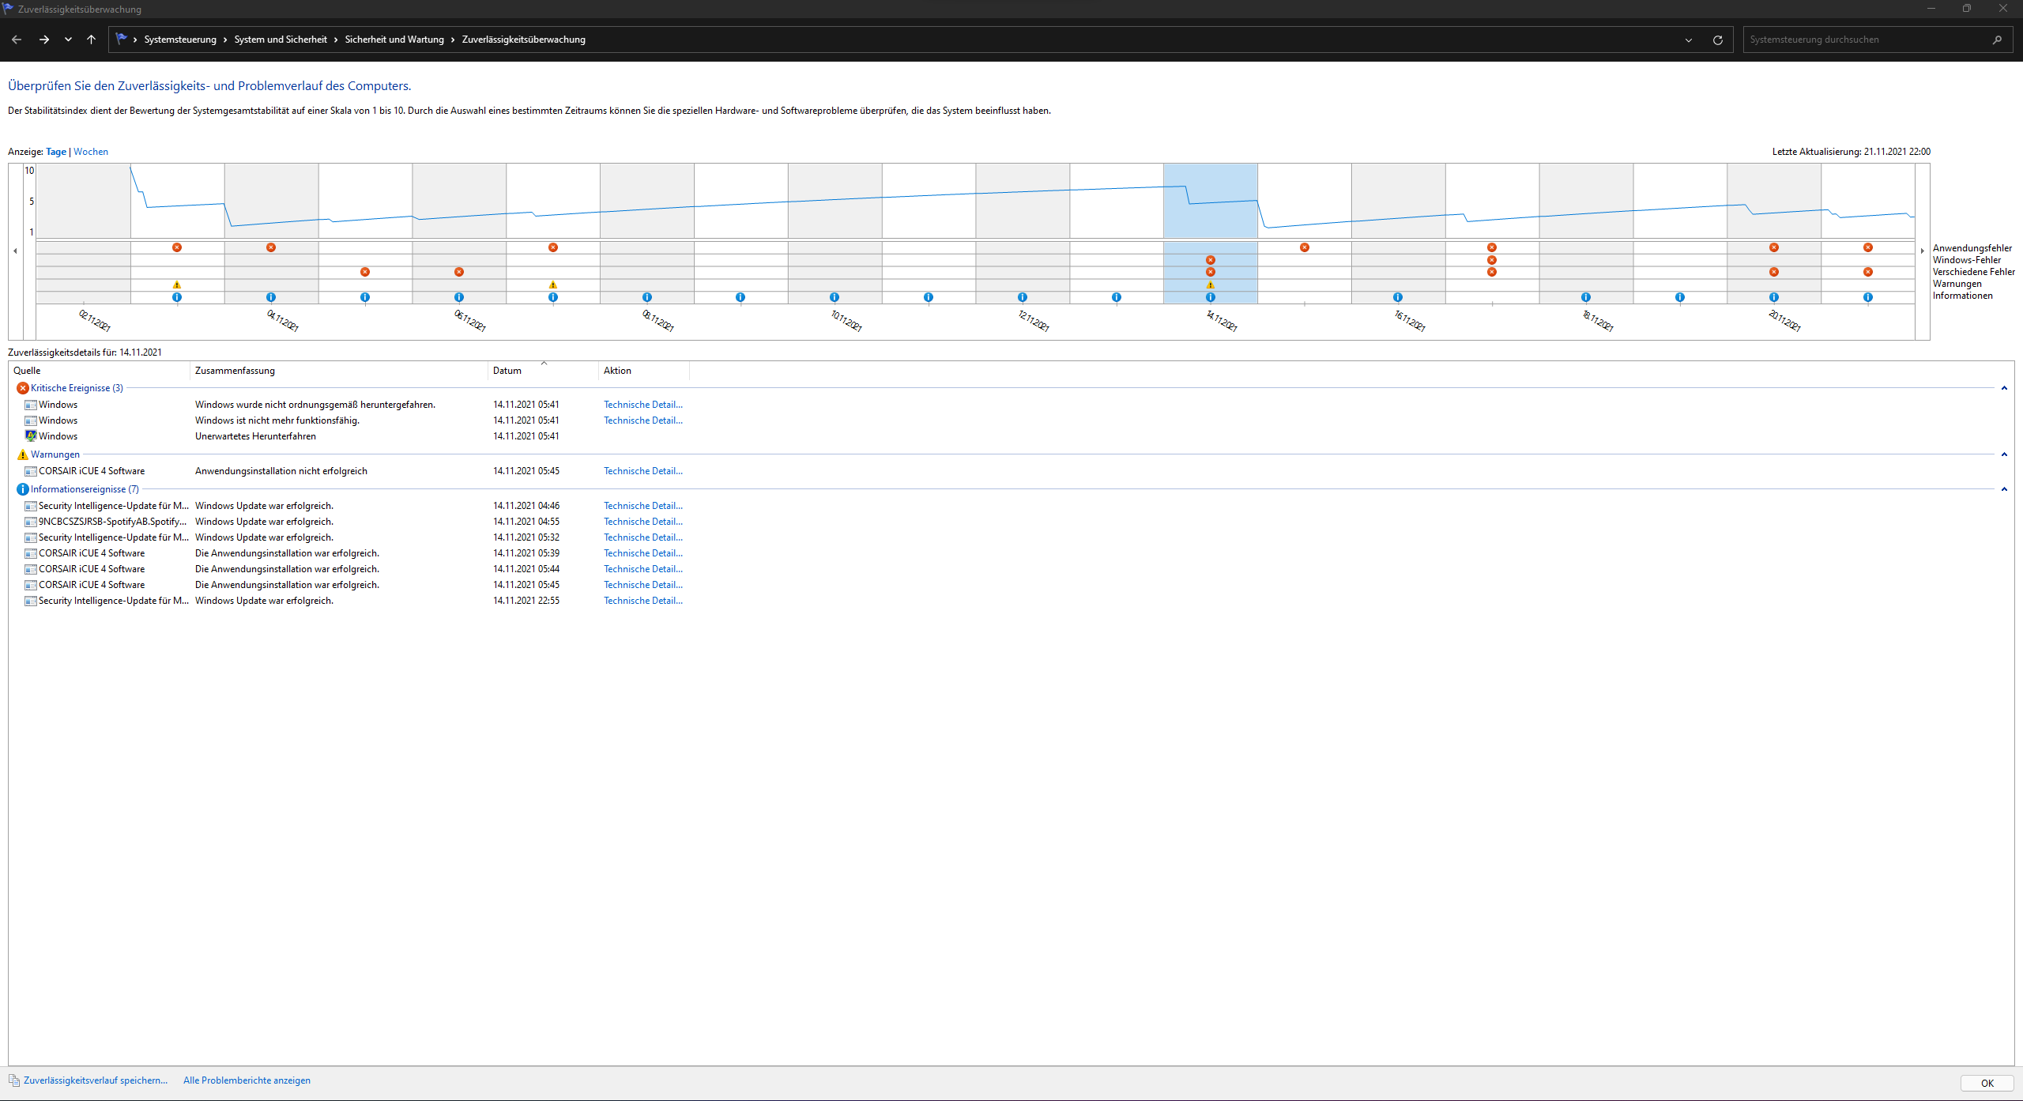Collapse the Warnungen group

[2003, 454]
